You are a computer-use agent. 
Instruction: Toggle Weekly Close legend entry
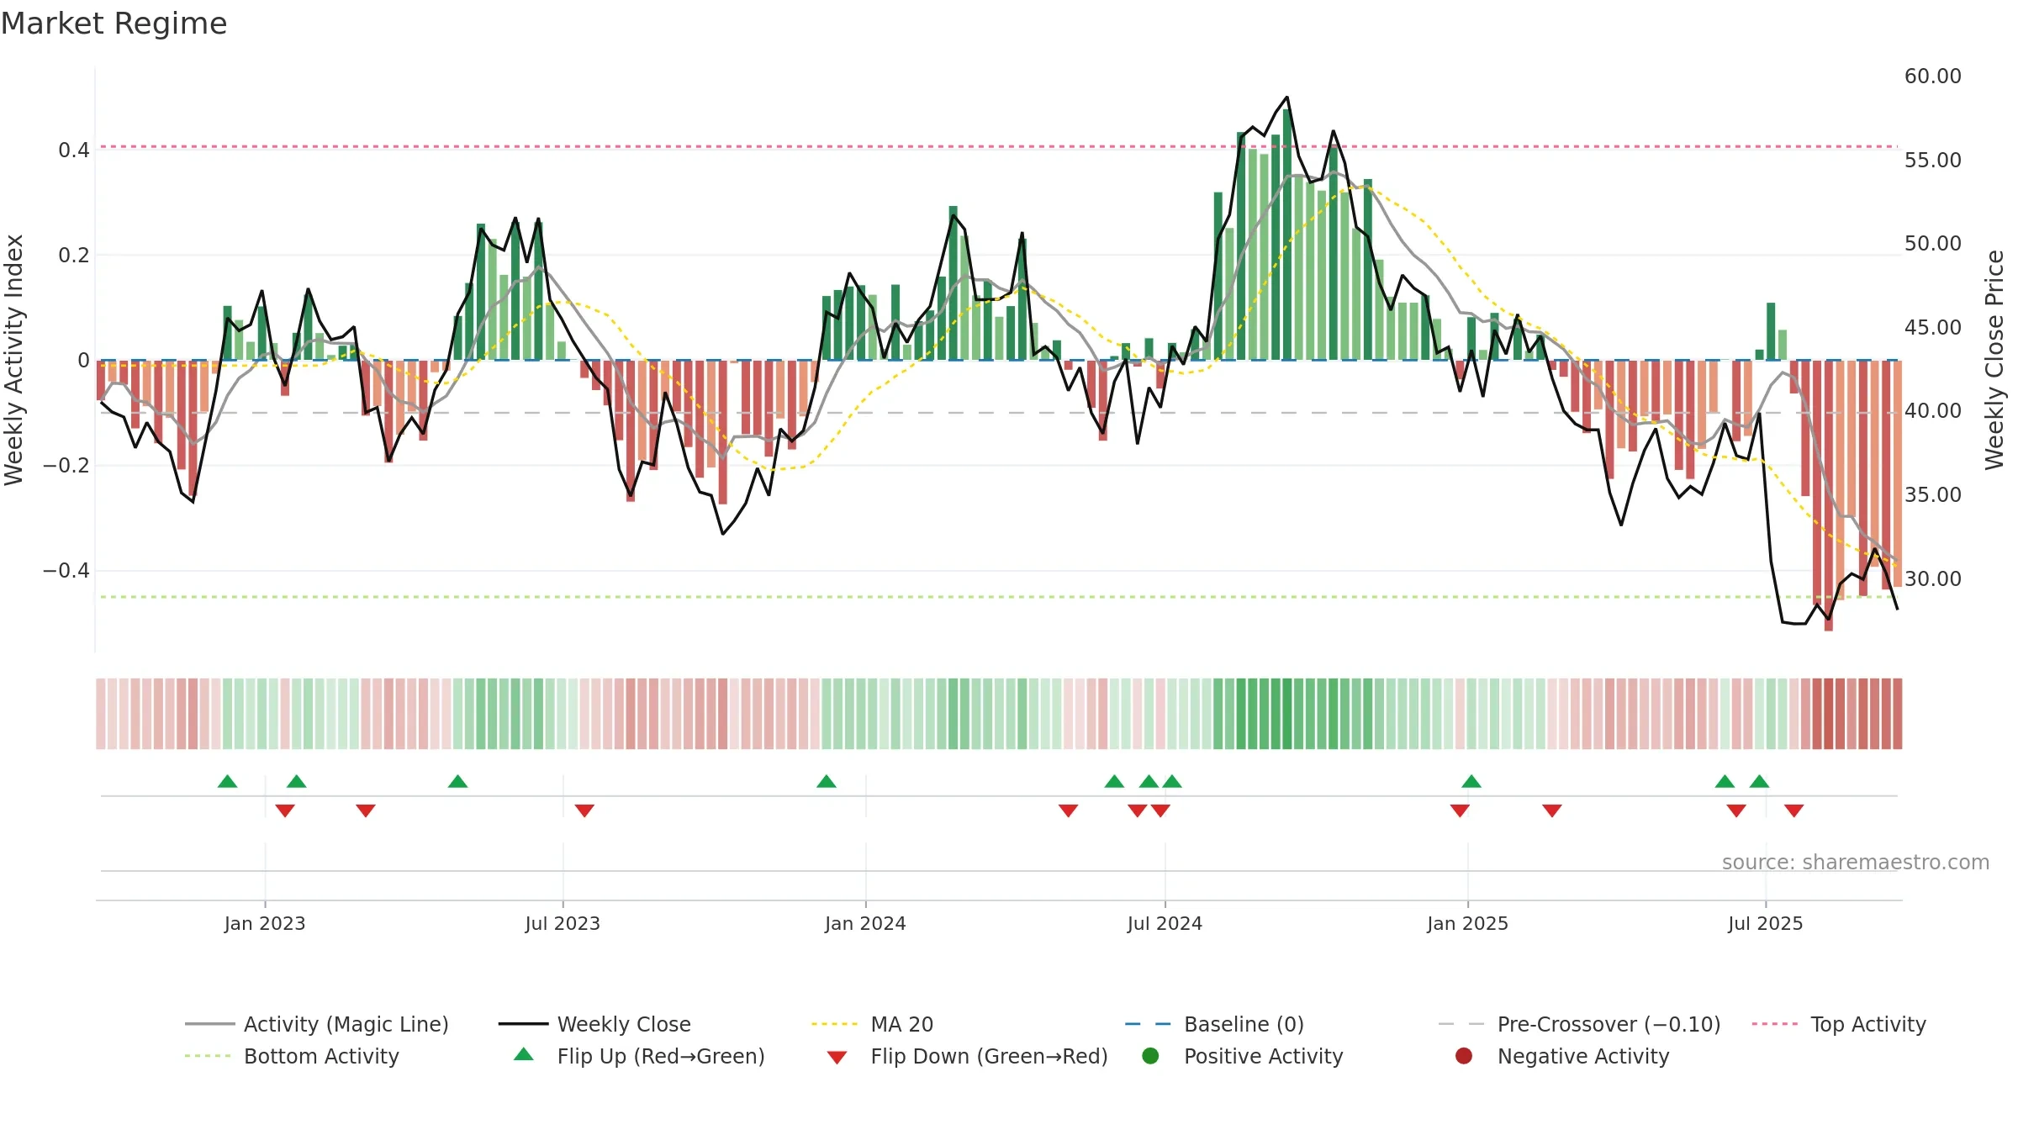(594, 1024)
